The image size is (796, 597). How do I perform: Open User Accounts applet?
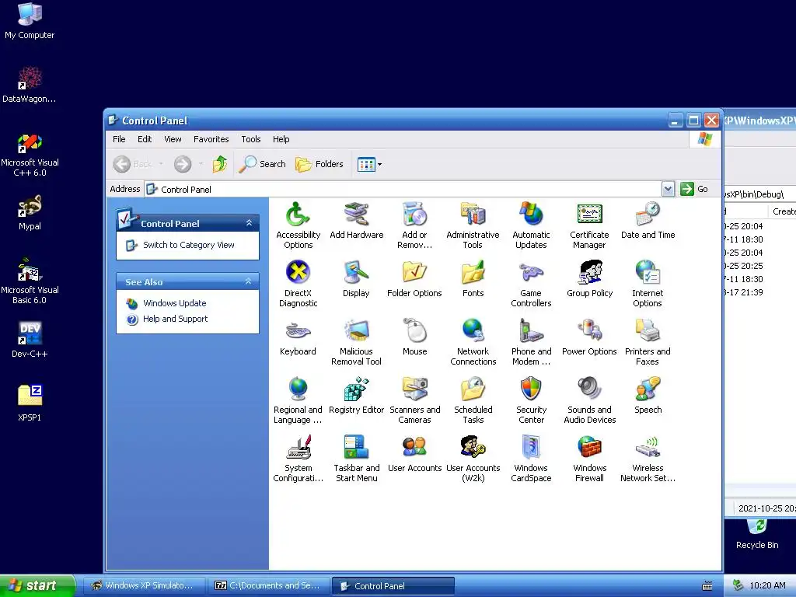pyautogui.click(x=415, y=454)
